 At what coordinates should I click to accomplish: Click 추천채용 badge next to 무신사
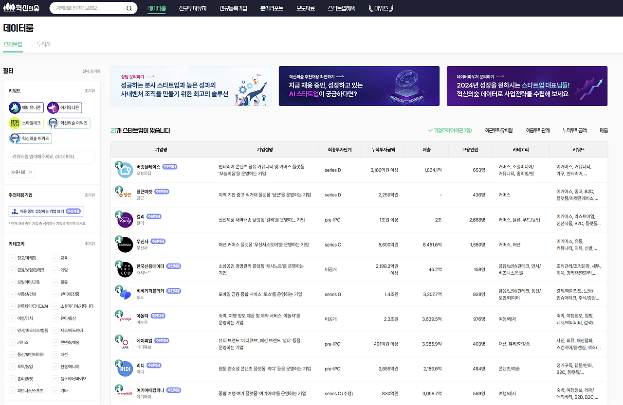(158, 241)
